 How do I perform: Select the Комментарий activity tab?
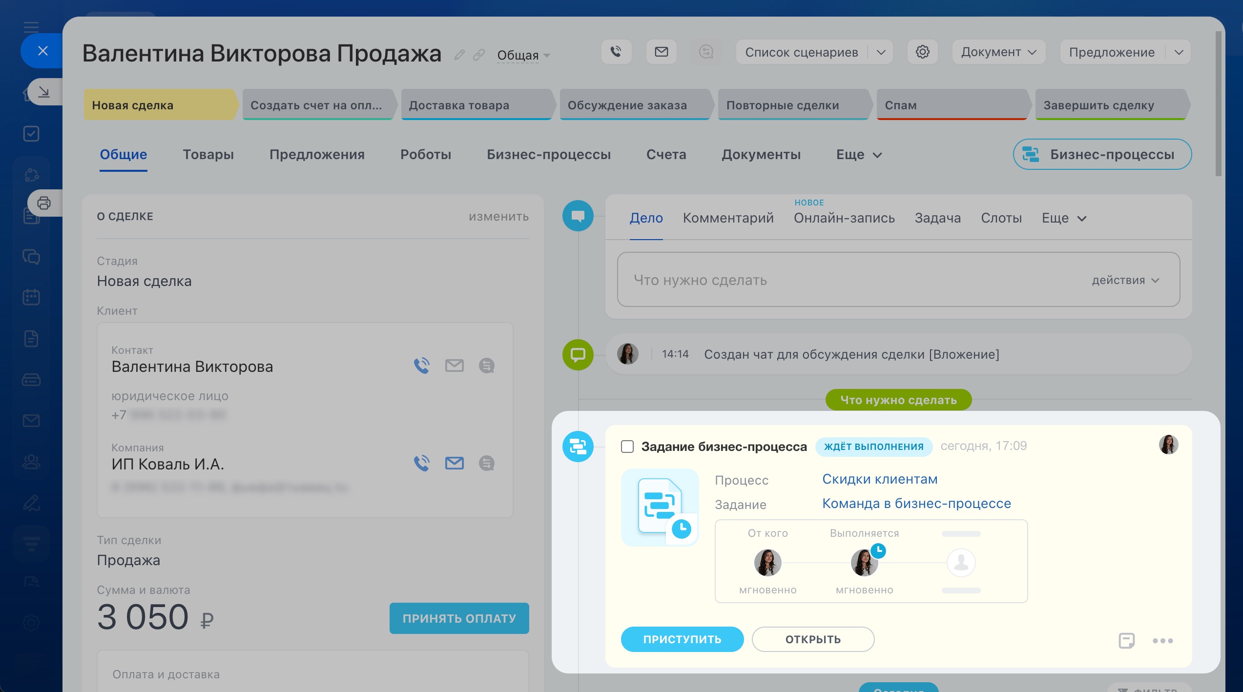pos(728,218)
